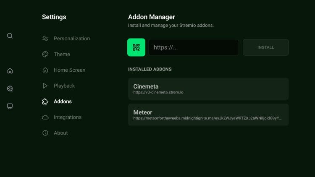Open search from the left sidebar
This screenshot has width=315, height=177.
pos(10,36)
